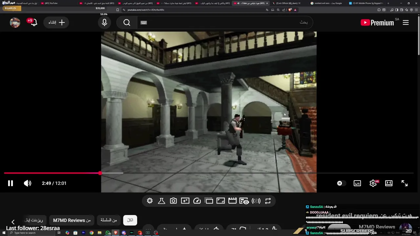Pause the video playback

click(10, 183)
